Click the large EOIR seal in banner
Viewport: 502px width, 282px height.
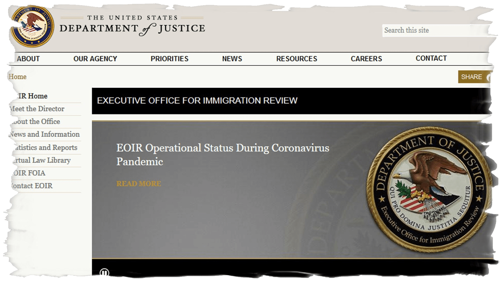tap(429, 190)
